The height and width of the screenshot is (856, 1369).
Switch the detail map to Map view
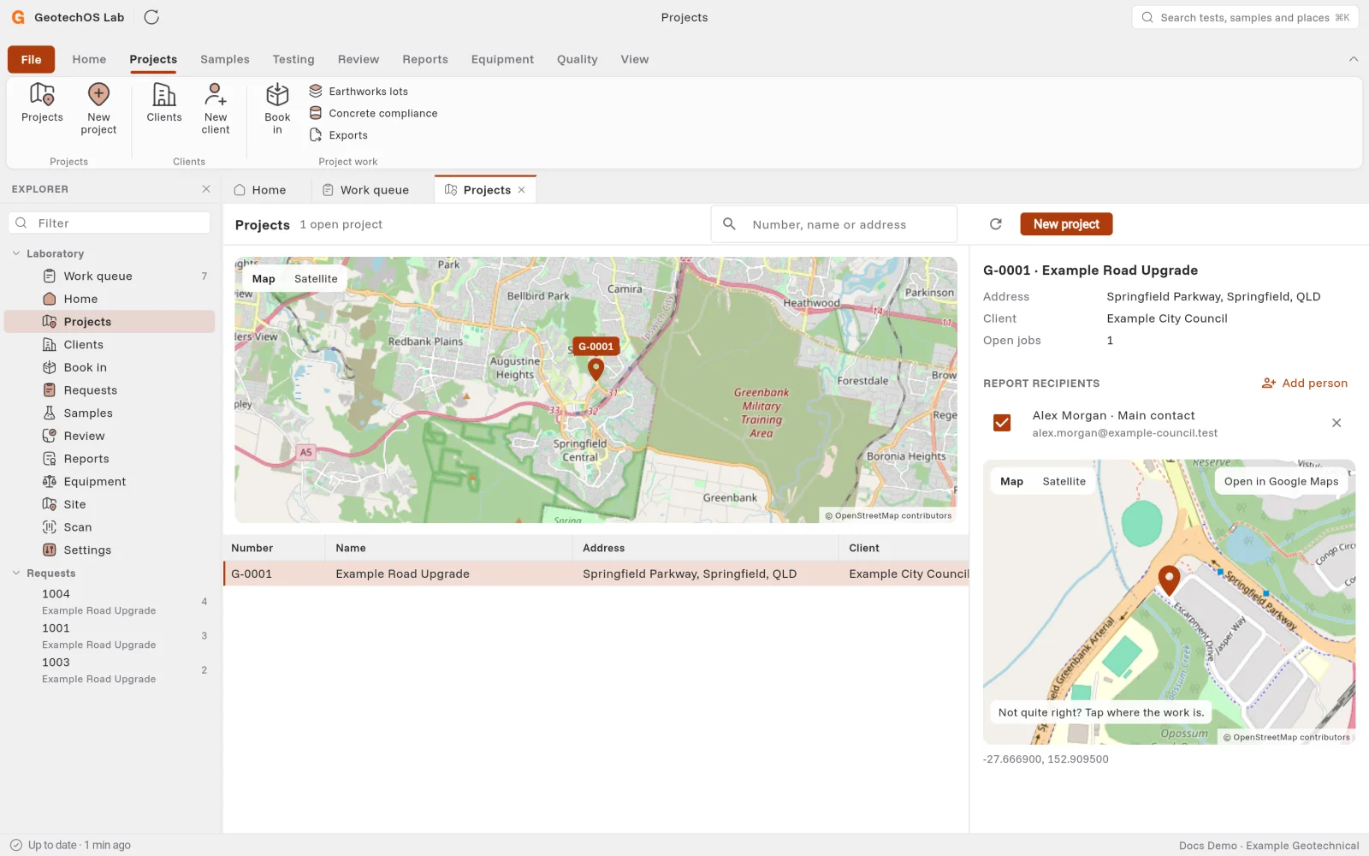click(x=1011, y=482)
